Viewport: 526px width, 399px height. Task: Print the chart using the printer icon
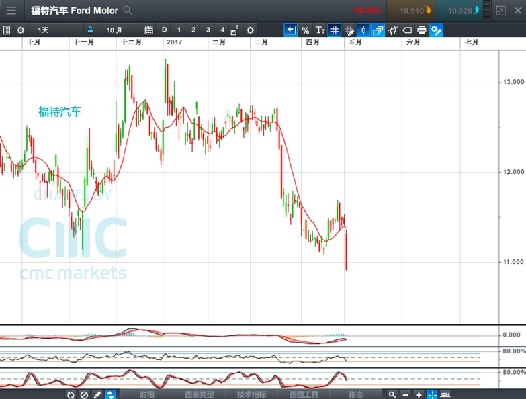(421, 30)
